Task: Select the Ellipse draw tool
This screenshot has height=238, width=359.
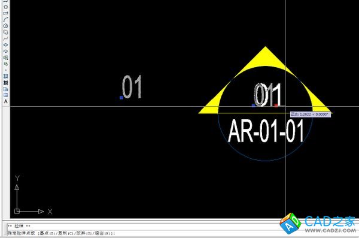Action: (x=6, y=45)
